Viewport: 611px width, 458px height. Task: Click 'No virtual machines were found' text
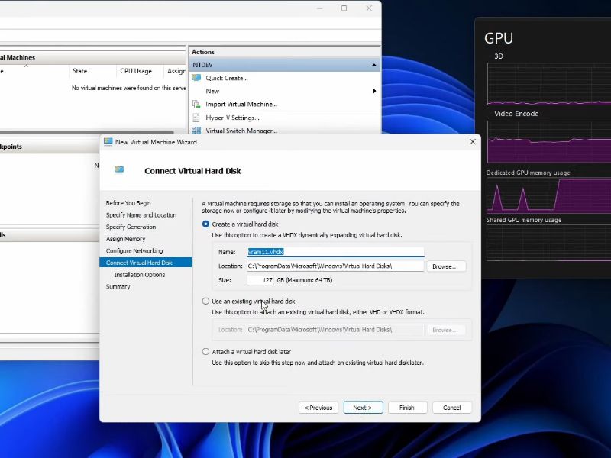coord(128,88)
